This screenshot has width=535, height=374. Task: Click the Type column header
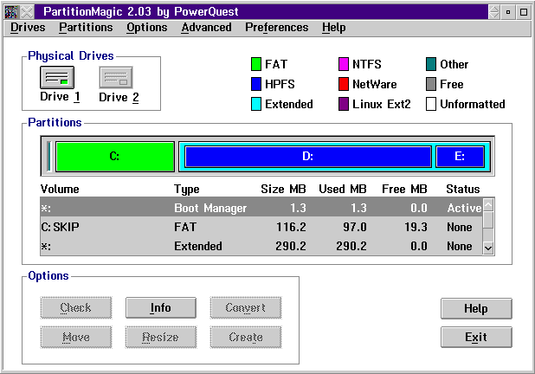pos(187,189)
